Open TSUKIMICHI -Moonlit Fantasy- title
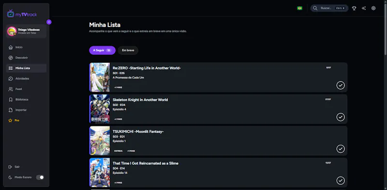Screen dimensions: 387x190 tap(138, 132)
